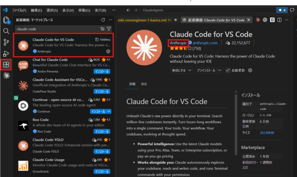Close the Claude Code for VS Code tab
Image resolution: width=297 pixels, height=177 pixels.
pyautogui.click(x=249, y=20)
